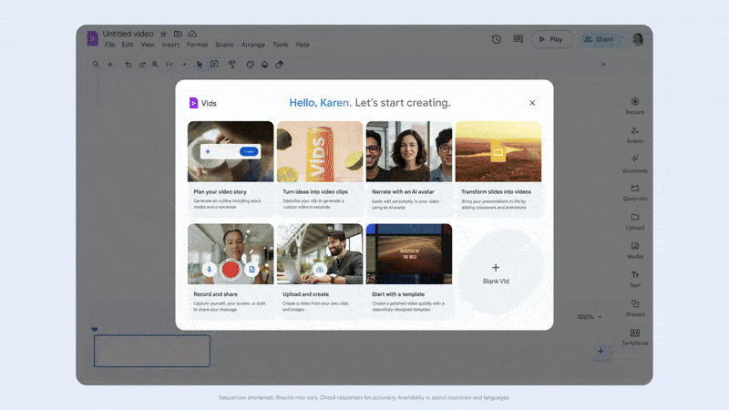
Task: Click the move to folder icon
Action: 178,34
